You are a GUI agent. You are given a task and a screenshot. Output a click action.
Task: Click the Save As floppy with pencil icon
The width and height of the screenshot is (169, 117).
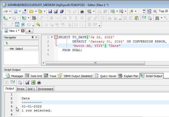pyautogui.click(x=56, y=11)
